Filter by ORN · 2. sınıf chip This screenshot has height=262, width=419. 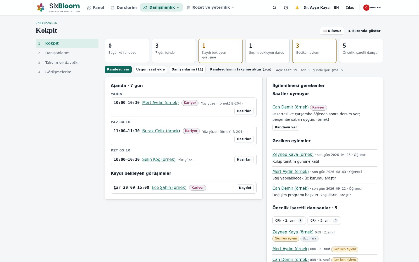point(289,221)
